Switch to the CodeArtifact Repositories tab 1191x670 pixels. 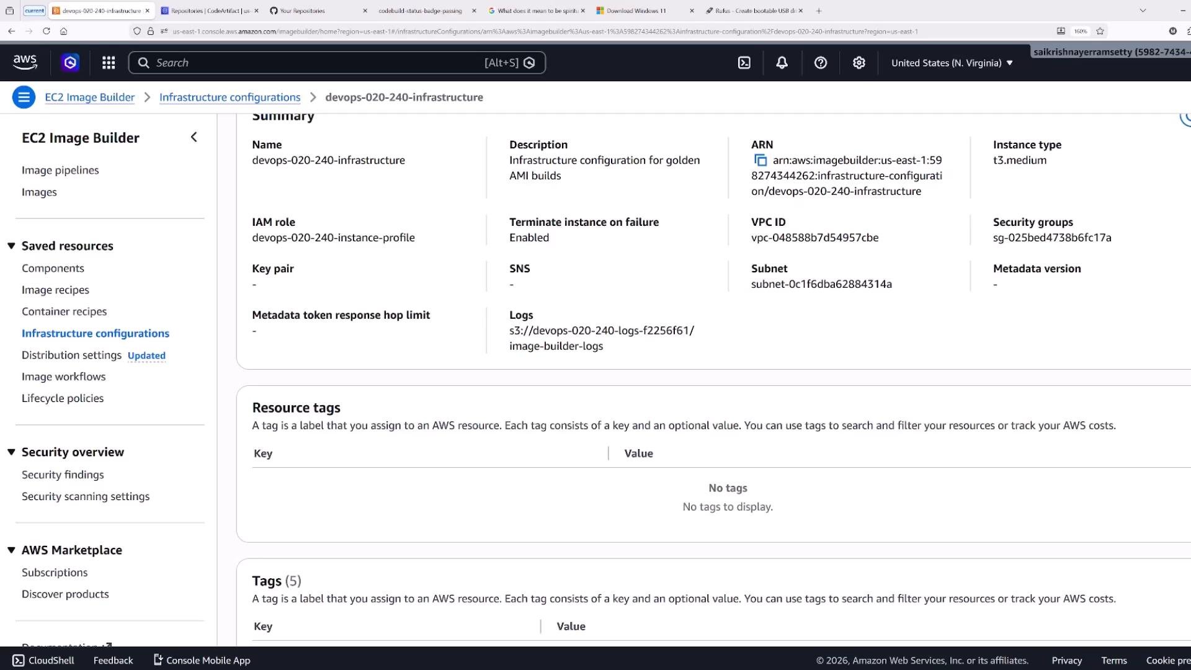[x=208, y=11]
